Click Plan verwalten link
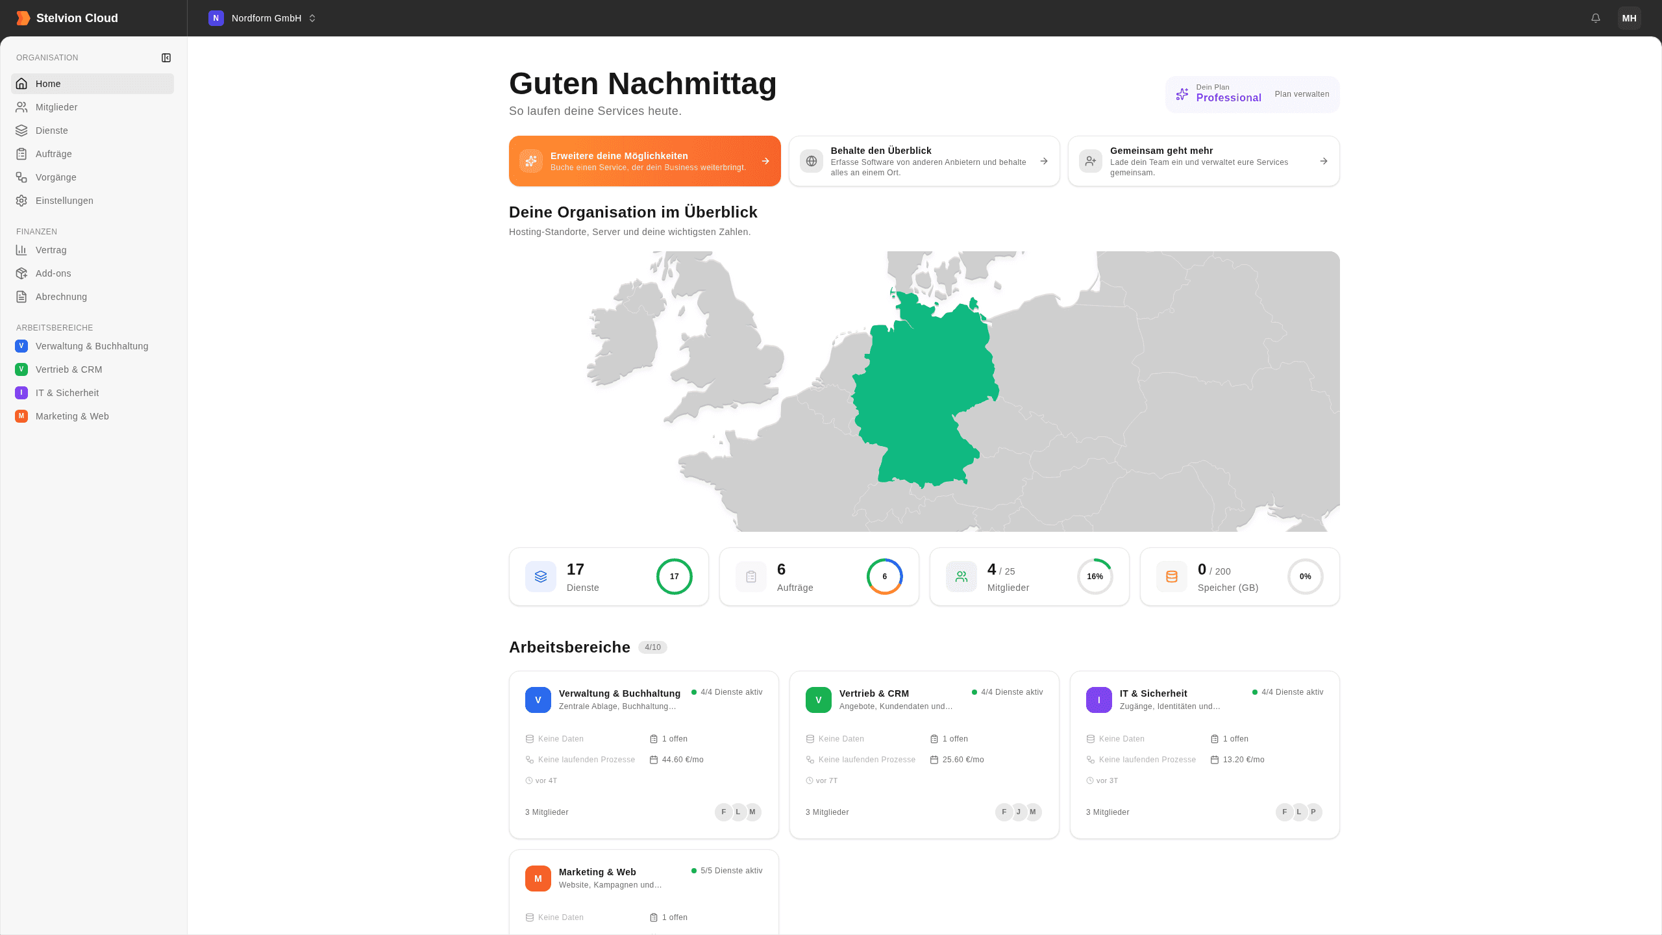1662x935 pixels. 1302,94
